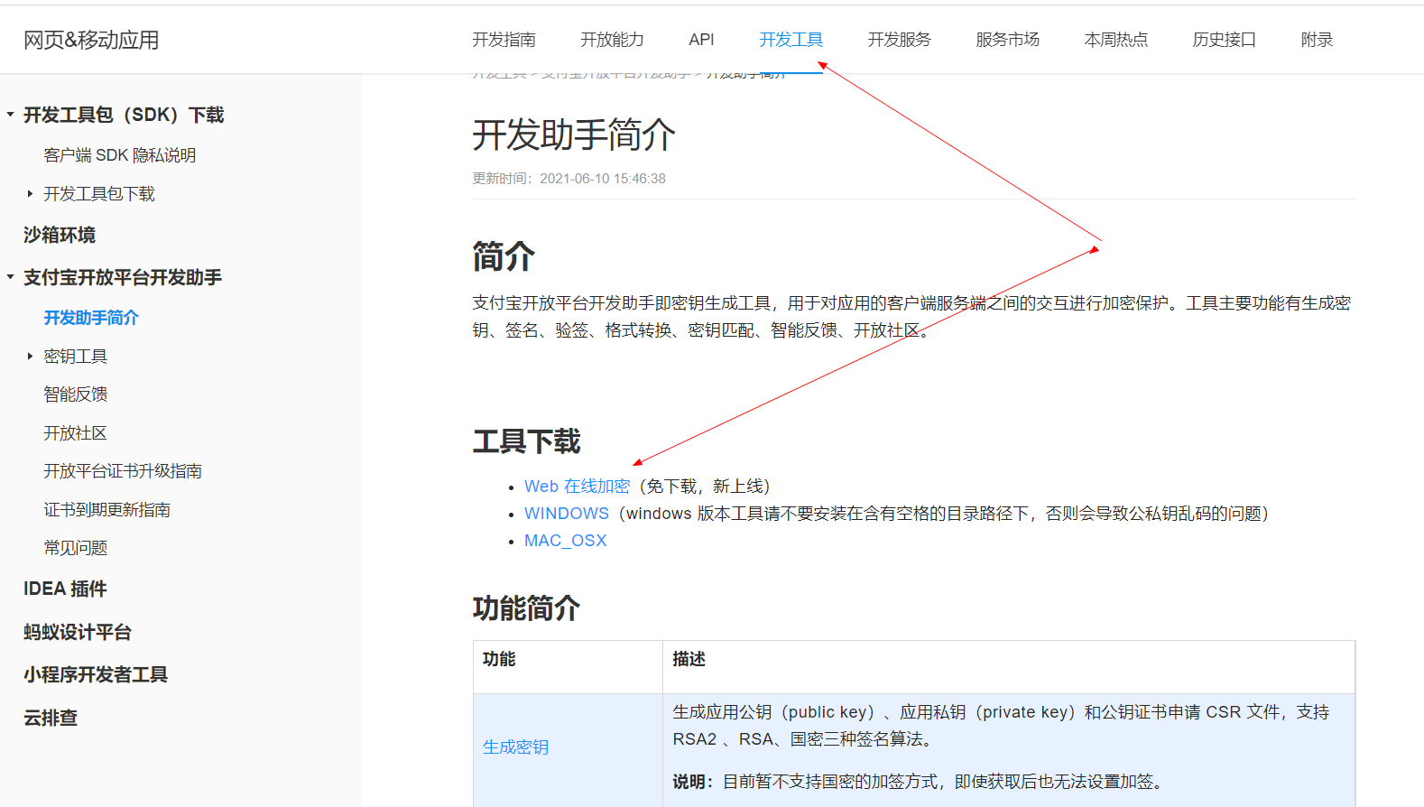The width and height of the screenshot is (1424, 807).
Task: Open IDEA 插件 sidebar section
Action: [65, 589]
